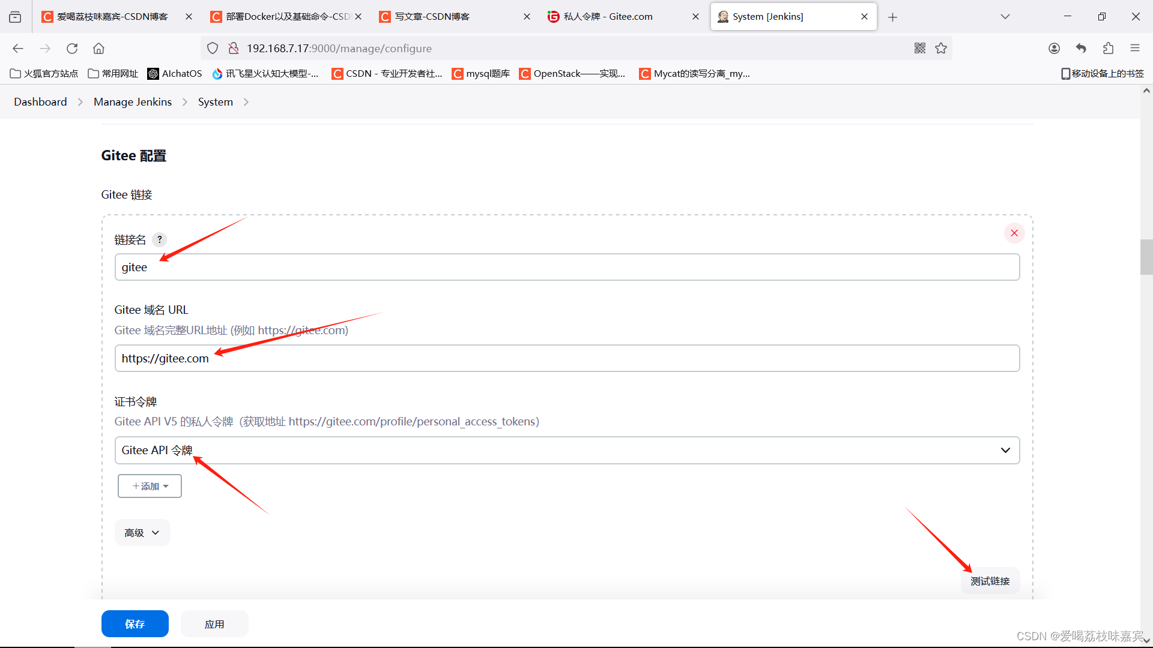
Task: Go to Manage Jenkins breadcrumb
Action: click(x=133, y=102)
